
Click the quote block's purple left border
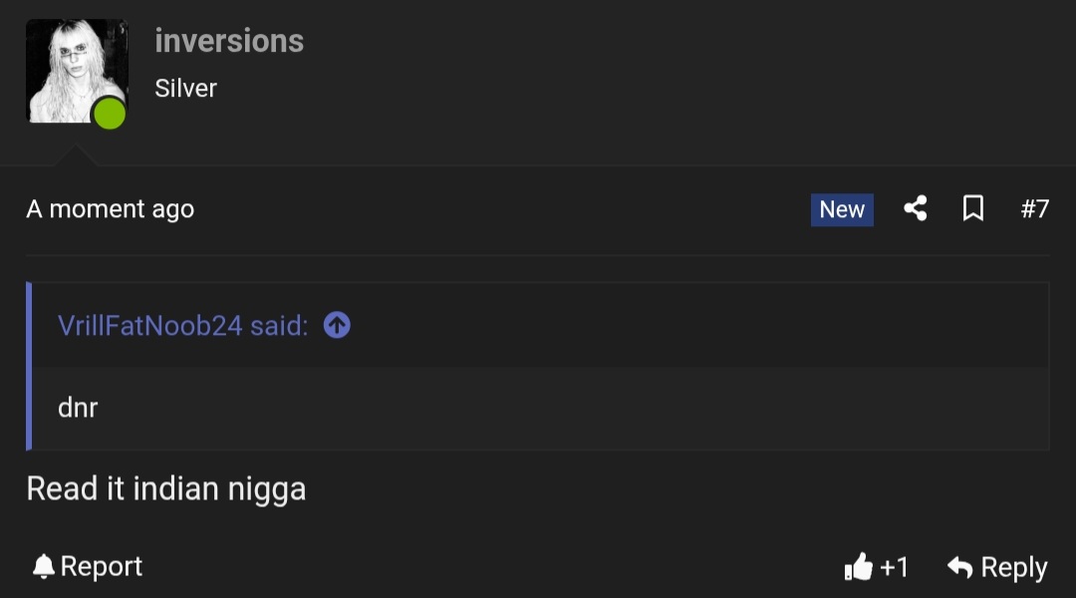click(x=29, y=366)
